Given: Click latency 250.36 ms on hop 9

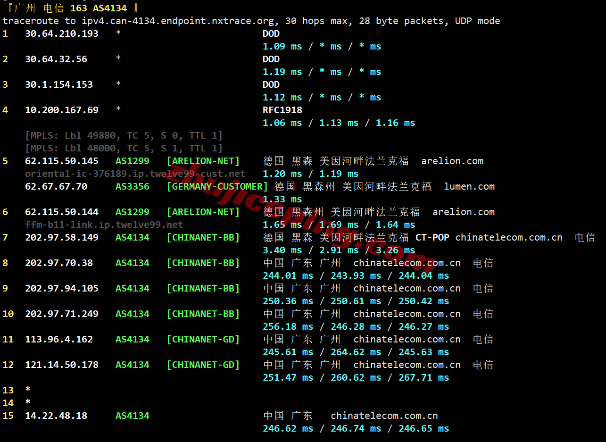Looking at the screenshot, I should pos(288,301).
